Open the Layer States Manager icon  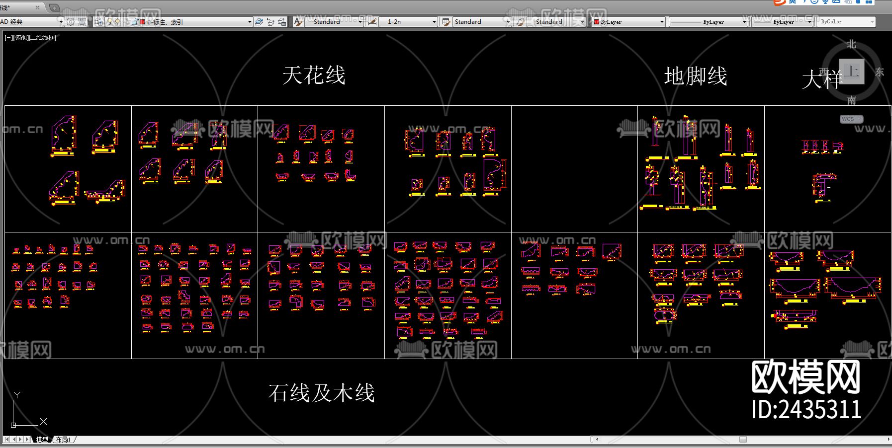click(282, 22)
